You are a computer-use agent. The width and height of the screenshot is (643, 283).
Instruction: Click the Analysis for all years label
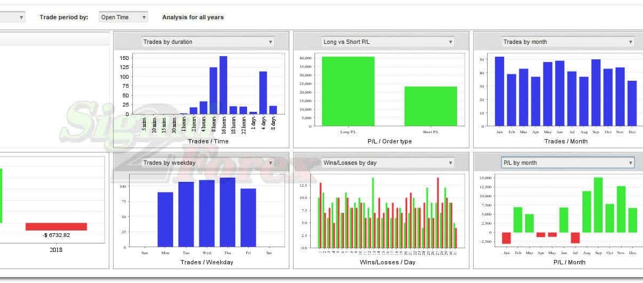pos(193,17)
